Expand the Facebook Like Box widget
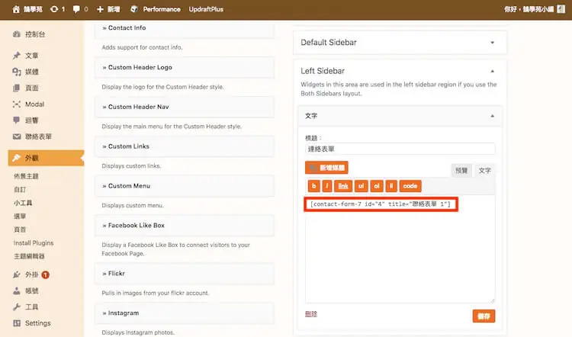 pyautogui.click(x=185, y=226)
